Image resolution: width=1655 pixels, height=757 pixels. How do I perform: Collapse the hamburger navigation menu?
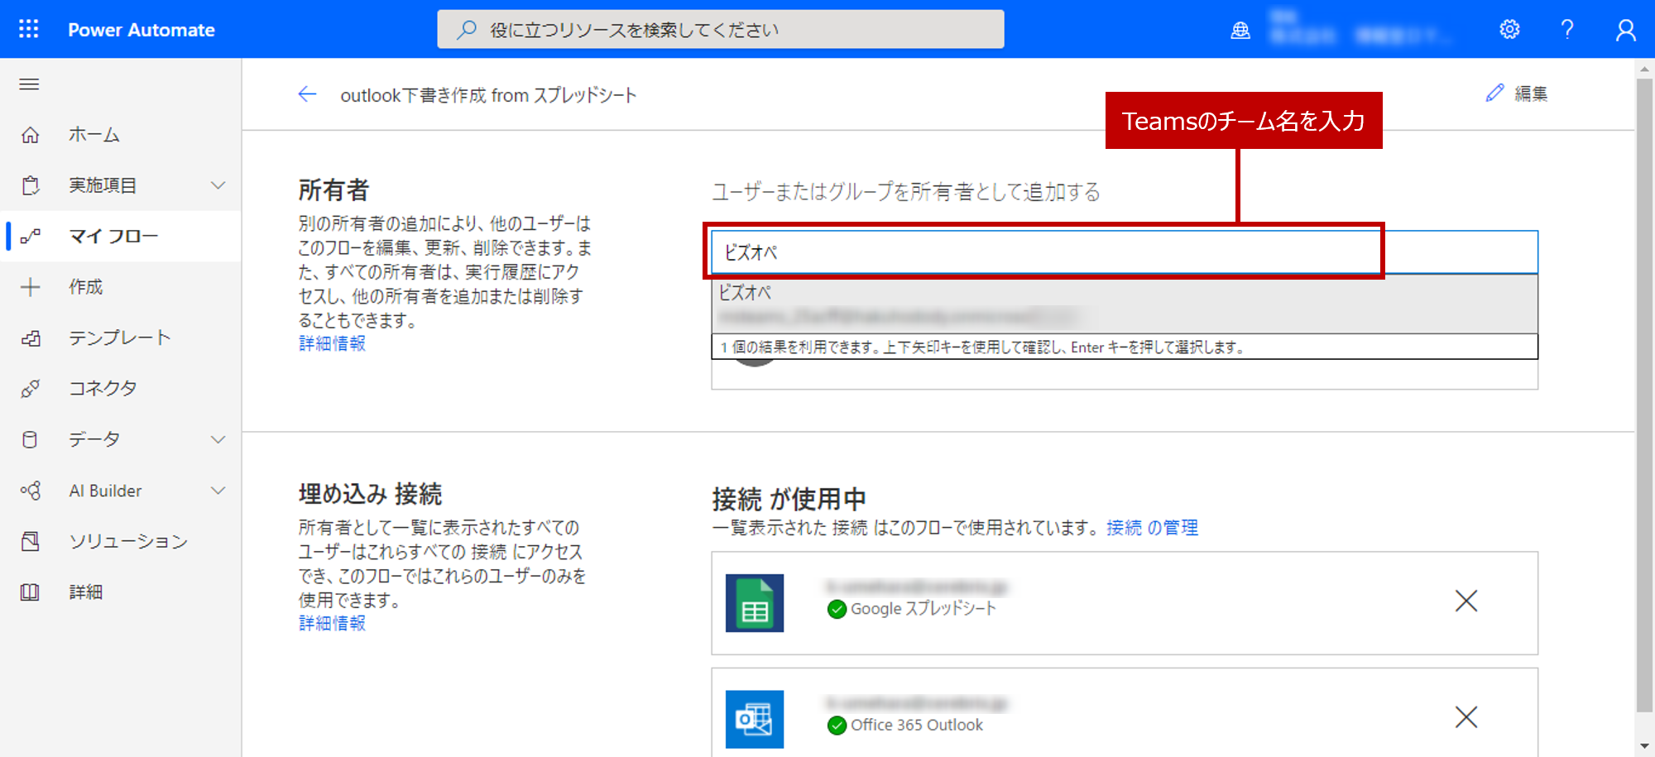pos(29,84)
